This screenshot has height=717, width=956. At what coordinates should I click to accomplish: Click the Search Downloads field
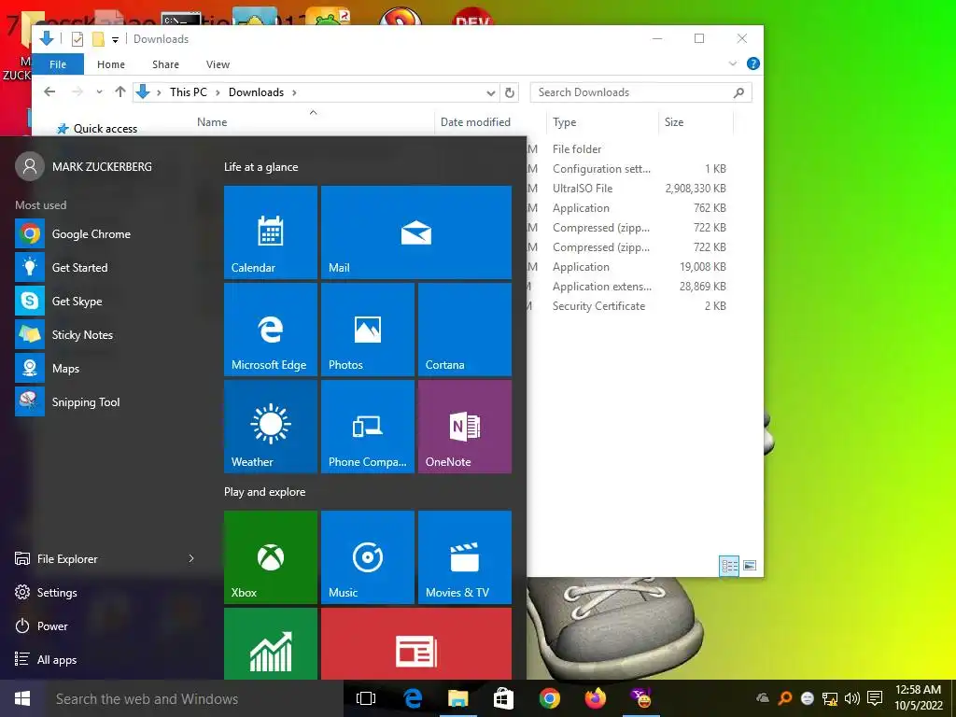coord(640,92)
